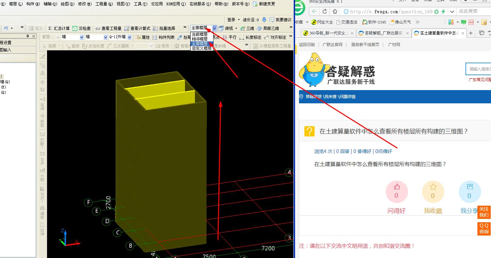Expand the browser address bar dropdown

pyautogui.click(x=452, y=12)
